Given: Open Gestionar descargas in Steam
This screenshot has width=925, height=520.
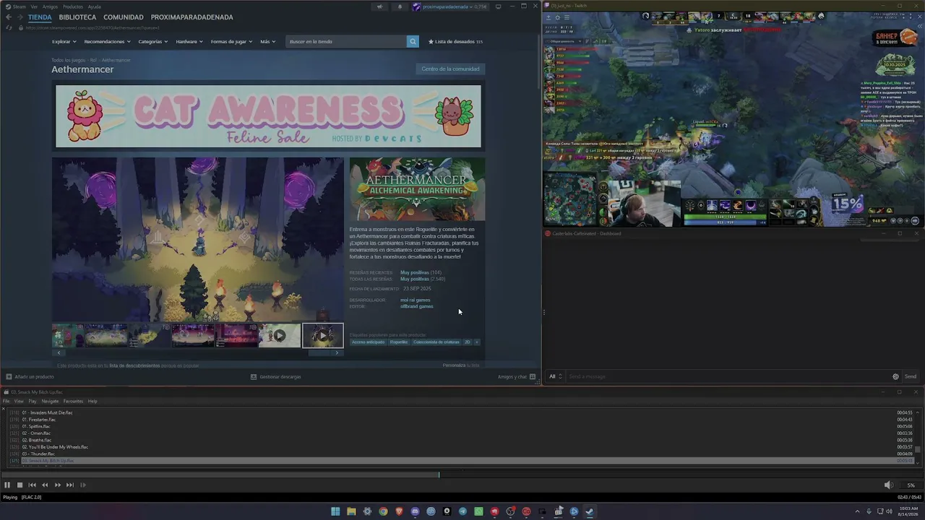Looking at the screenshot, I should tap(275, 376).
